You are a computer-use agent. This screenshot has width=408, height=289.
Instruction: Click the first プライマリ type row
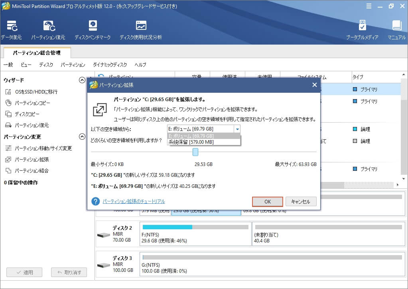tap(365, 89)
